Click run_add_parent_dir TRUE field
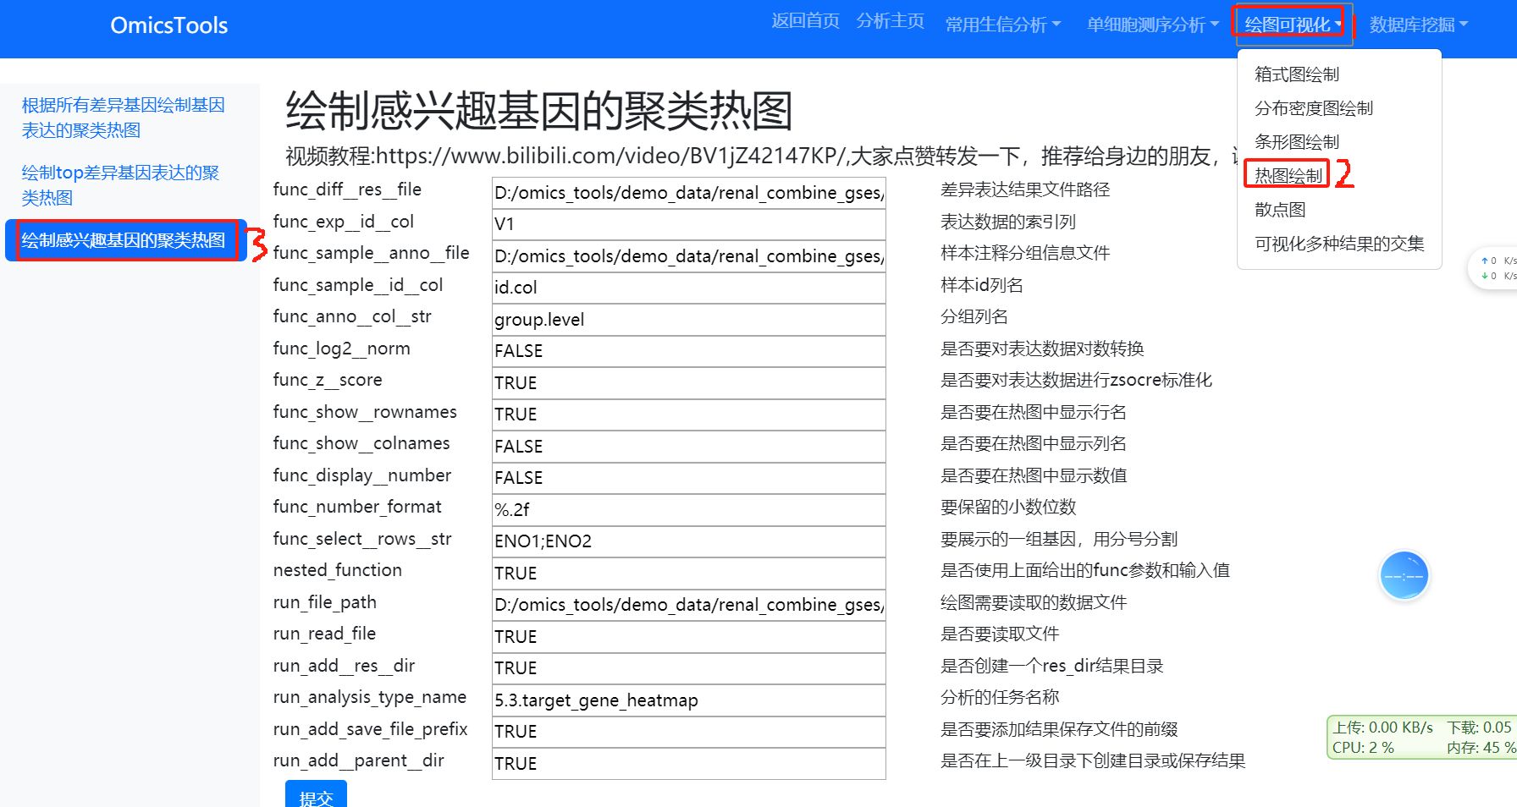 (689, 764)
